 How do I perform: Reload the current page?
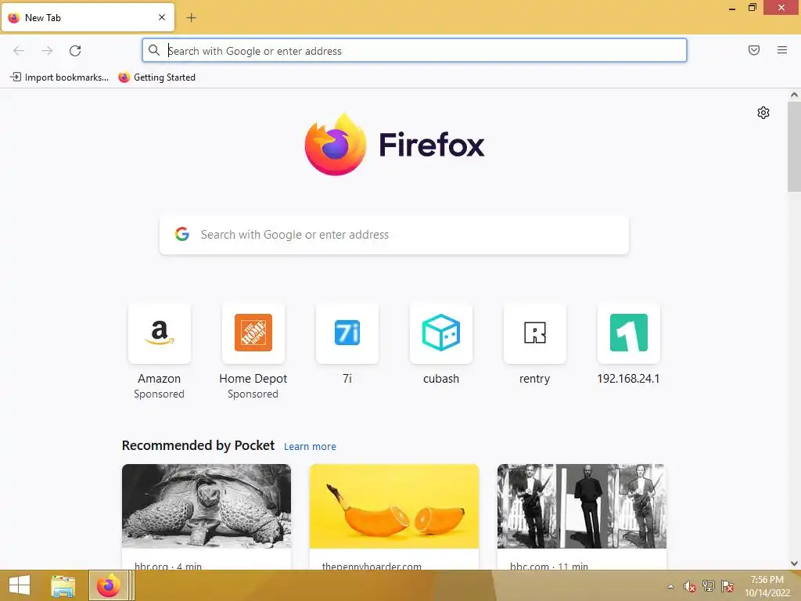click(75, 51)
